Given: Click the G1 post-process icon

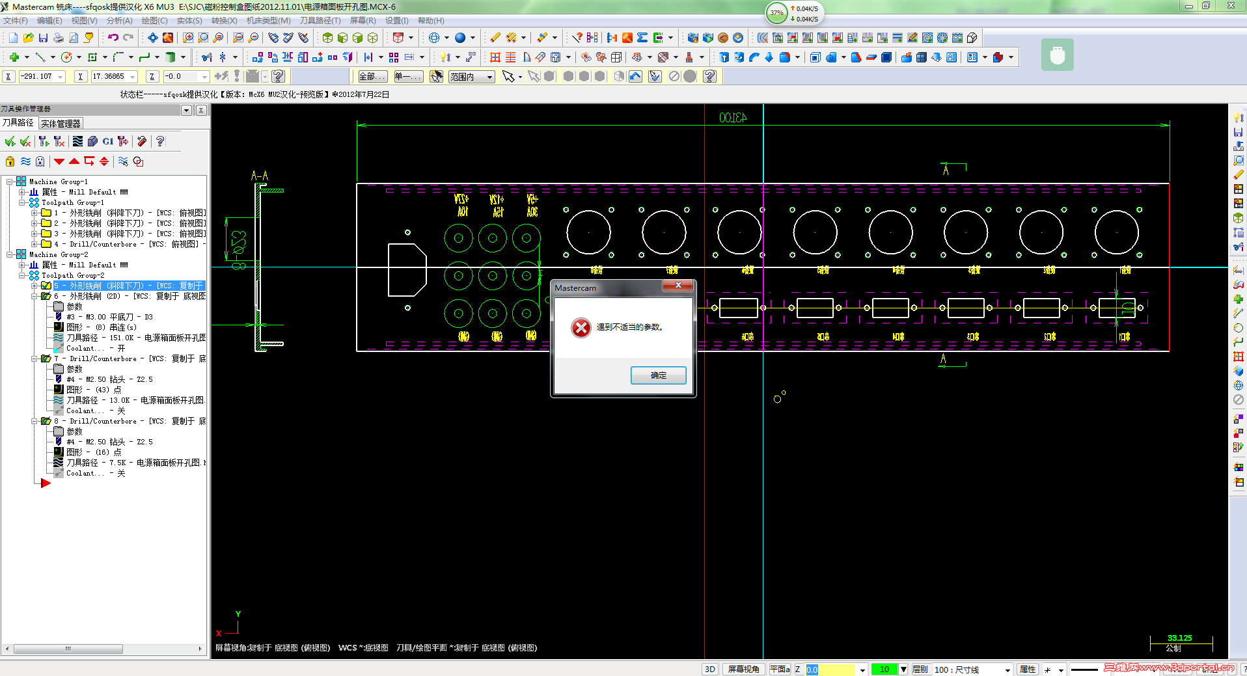Looking at the screenshot, I should (x=108, y=141).
